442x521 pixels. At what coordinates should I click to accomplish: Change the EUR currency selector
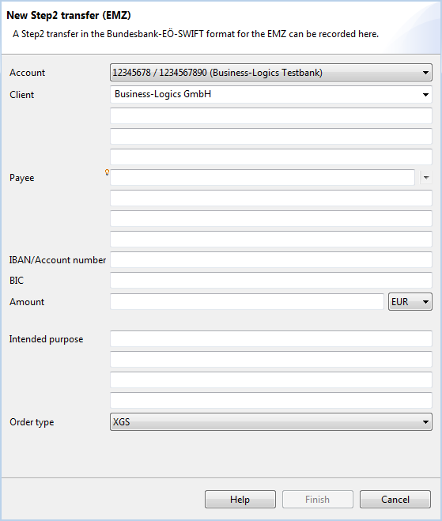[410, 302]
